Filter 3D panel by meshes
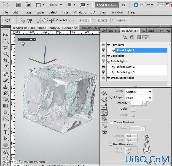The width and height of the screenshot is (172, 166). point(132,37)
